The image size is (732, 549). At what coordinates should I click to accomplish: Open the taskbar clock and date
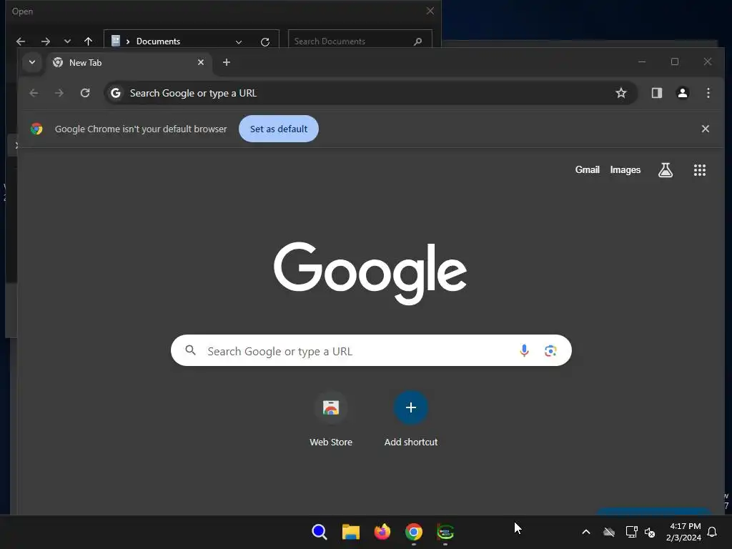pos(684,532)
